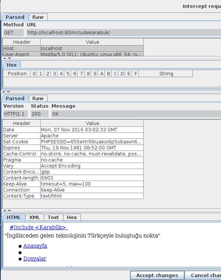Click the Position column header in Hex table
Image resolution: width=221 pixels, height=280 pixels.
point(17,73)
